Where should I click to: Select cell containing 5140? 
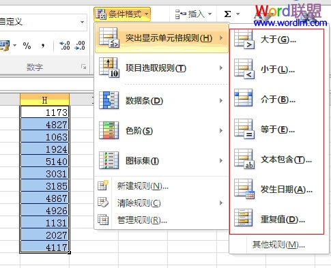(x=44, y=161)
